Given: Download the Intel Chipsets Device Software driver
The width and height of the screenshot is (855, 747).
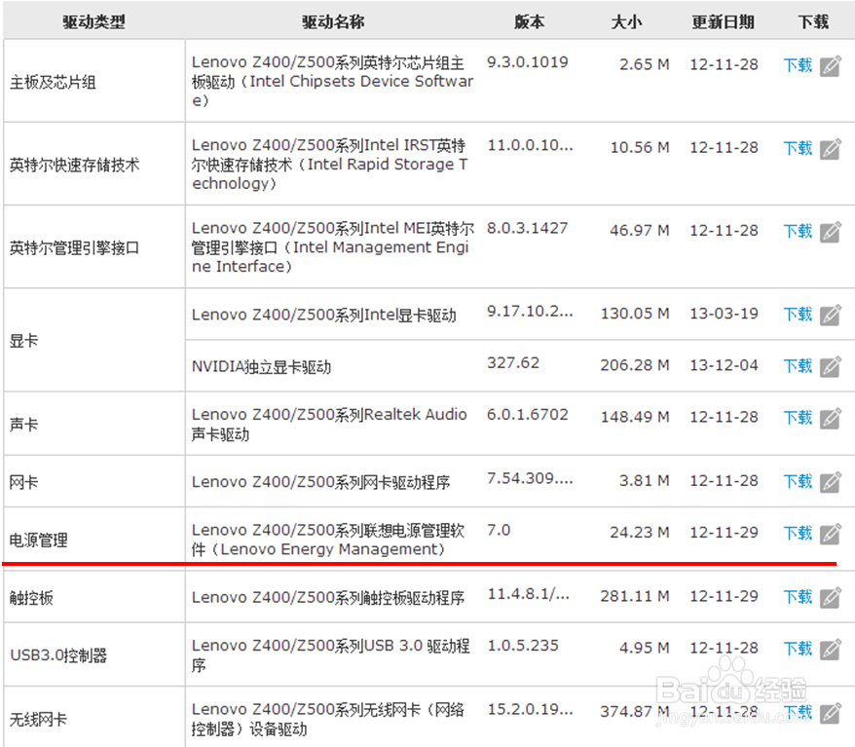Looking at the screenshot, I should pyautogui.click(x=798, y=65).
